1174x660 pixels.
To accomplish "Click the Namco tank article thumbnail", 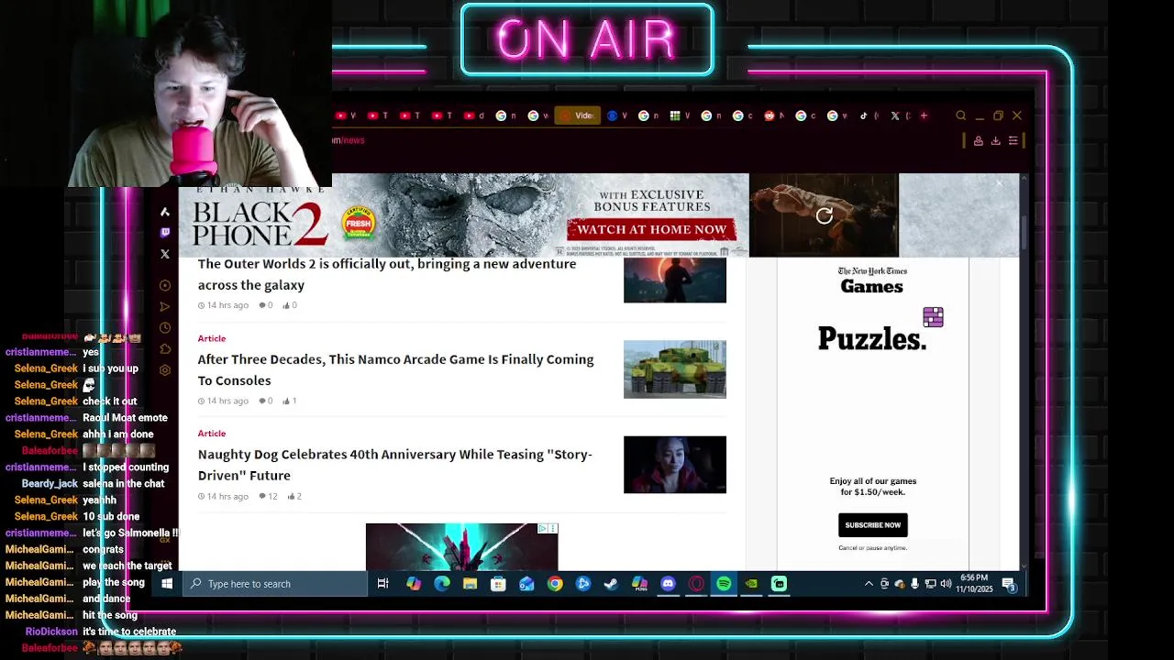I will (675, 369).
